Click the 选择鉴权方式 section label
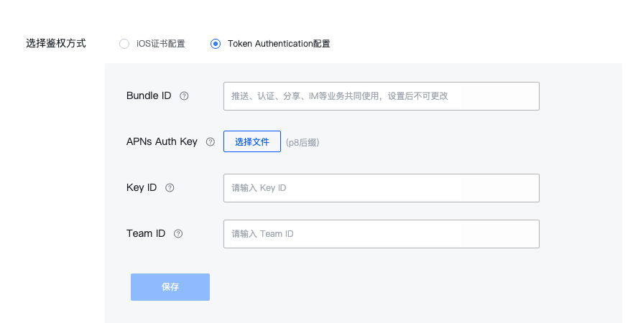This screenshot has width=628, height=323. (56, 43)
